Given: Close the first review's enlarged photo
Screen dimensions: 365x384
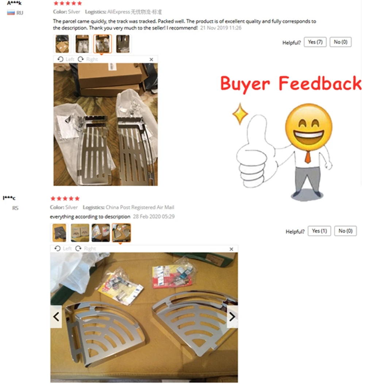Looking at the screenshot, I should [151, 59].
